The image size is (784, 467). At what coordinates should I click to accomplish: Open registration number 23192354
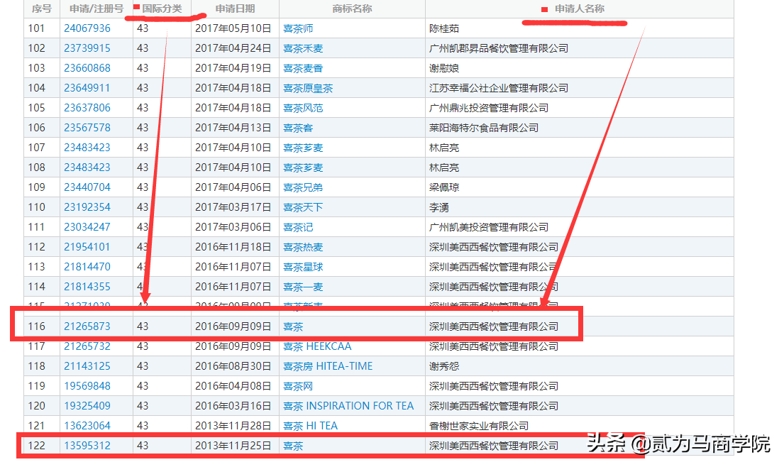(x=87, y=207)
